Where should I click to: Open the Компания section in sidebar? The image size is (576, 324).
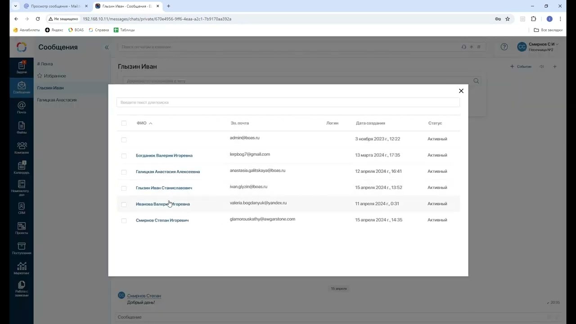[x=22, y=148]
